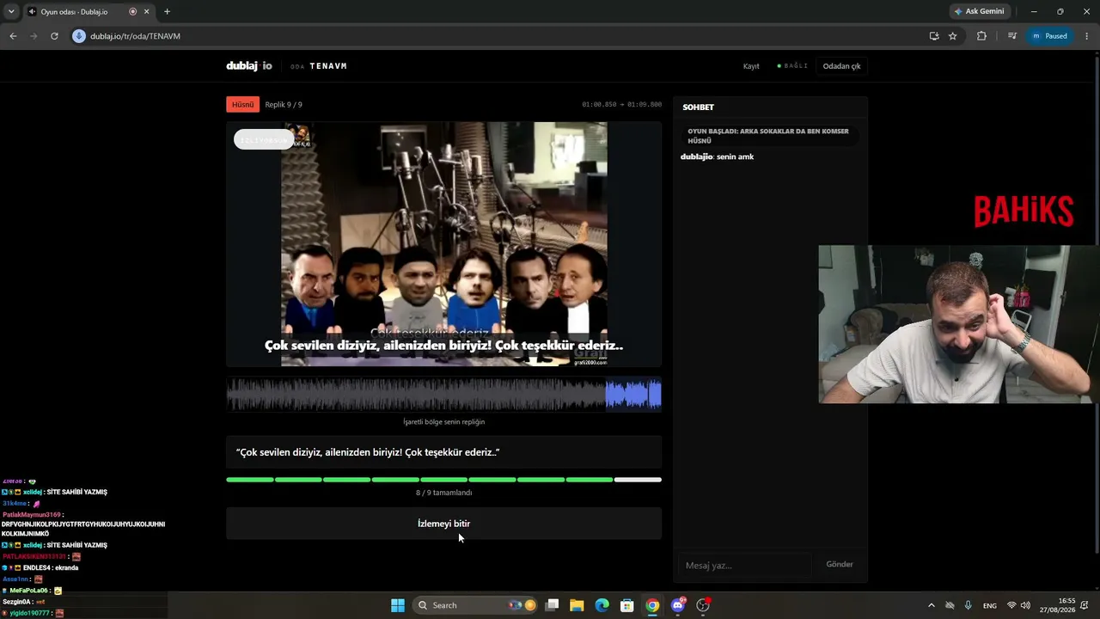Viewport: 1100px width, 619px height.
Task: Open the Windows Start menu
Action: [x=398, y=605]
